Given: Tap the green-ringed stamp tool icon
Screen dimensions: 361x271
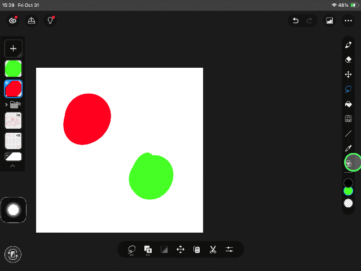Looking at the screenshot, I should point(349,163).
